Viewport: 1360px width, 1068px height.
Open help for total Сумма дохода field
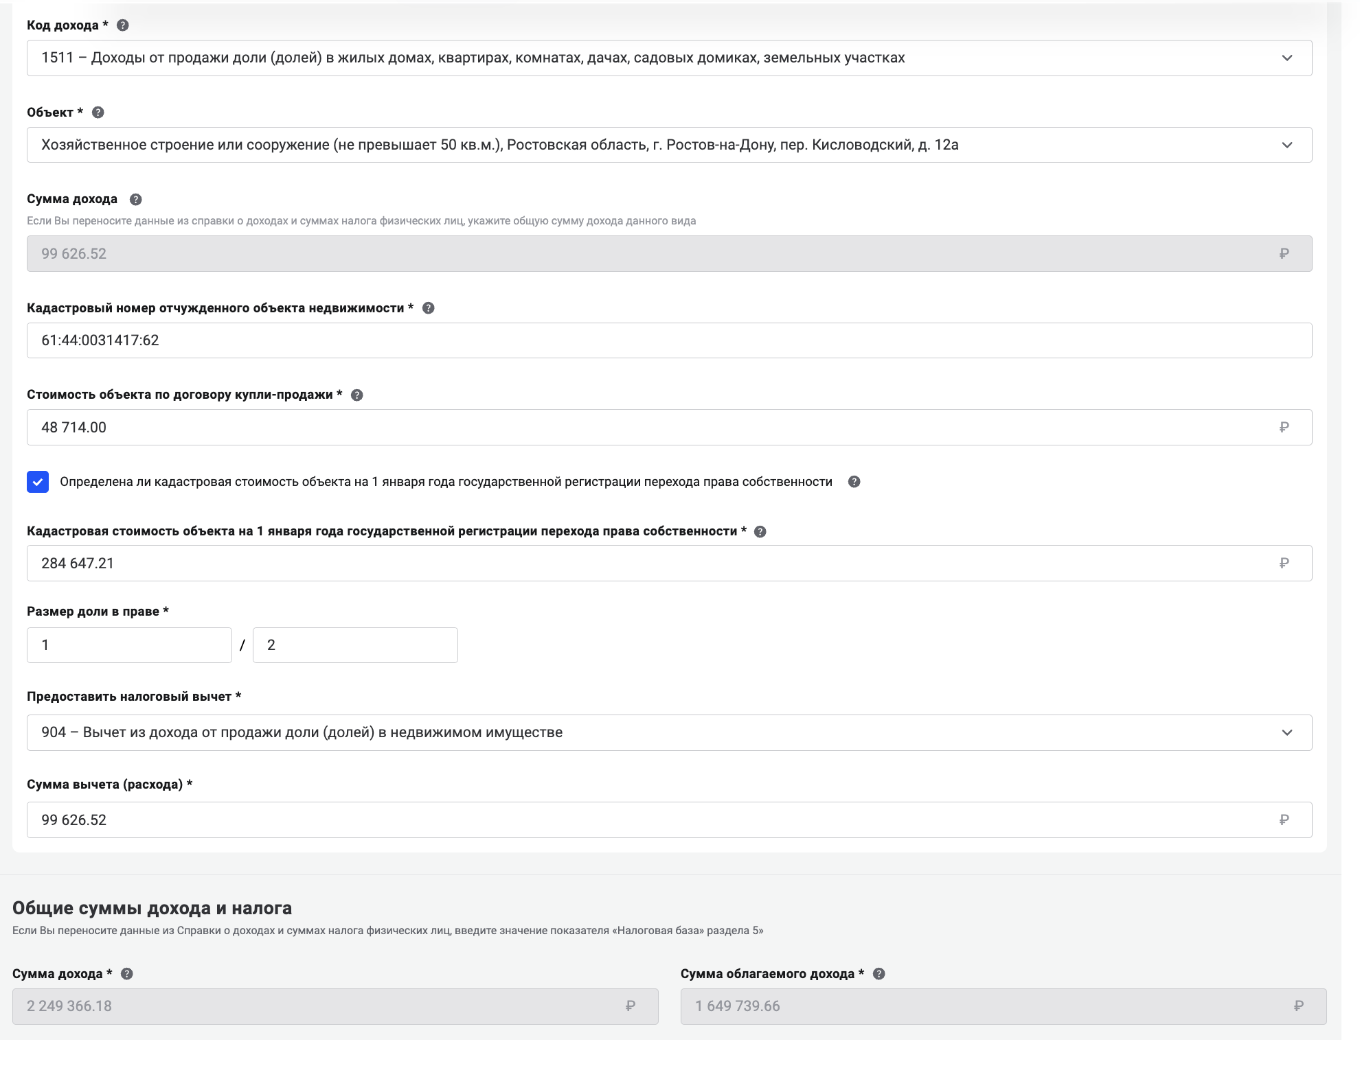[127, 974]
